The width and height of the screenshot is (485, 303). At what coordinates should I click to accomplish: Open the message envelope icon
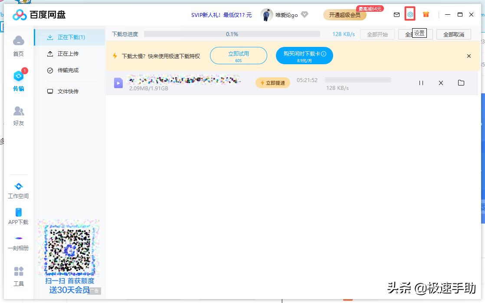[396, 14]
